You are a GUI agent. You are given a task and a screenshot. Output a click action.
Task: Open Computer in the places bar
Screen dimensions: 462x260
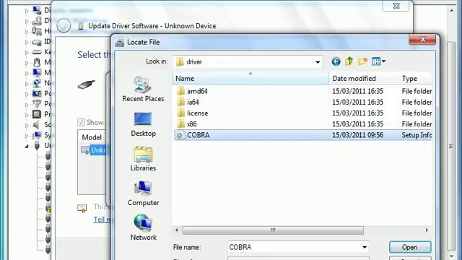(143, 194)
